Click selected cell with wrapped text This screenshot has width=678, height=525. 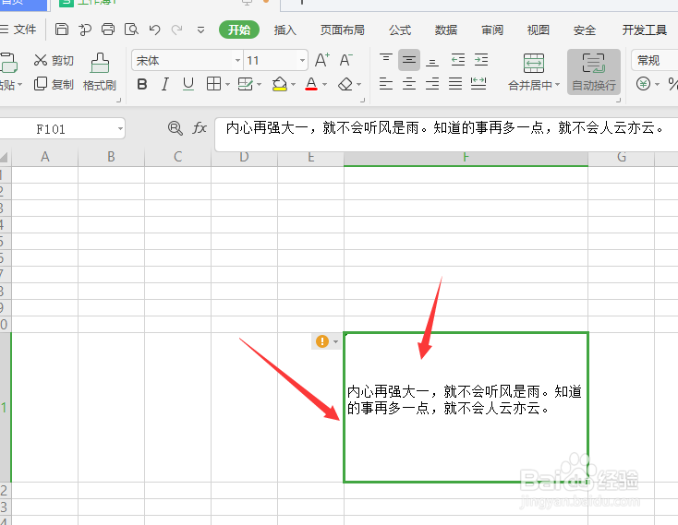point(466,407)
